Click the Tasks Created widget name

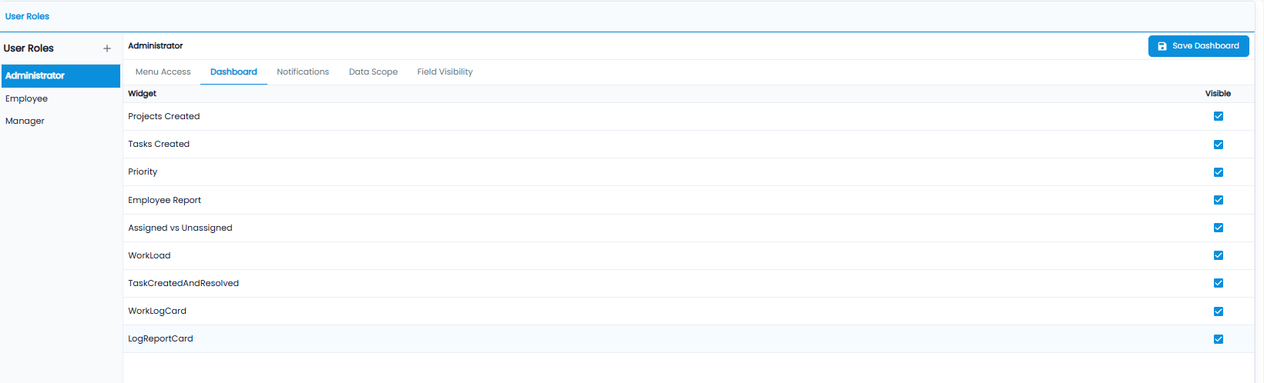pos(159,144)
